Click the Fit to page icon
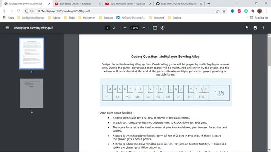Viewport: 271px width, 152px height. [155, 28]
